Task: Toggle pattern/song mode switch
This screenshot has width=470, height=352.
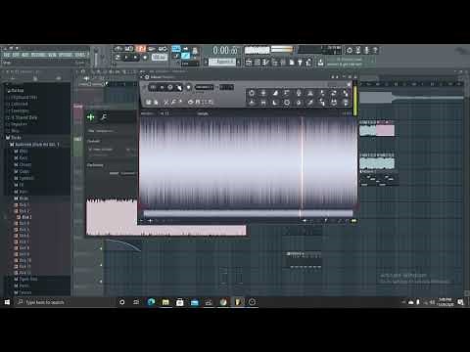Action: (118, 58)
